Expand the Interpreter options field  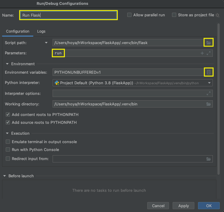tap(209, 93)
